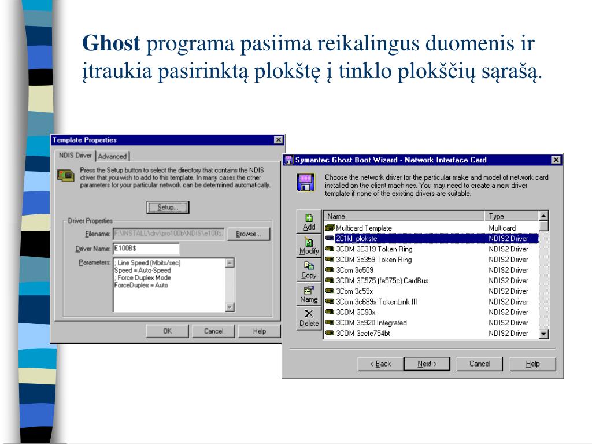Select 3COM 3C575 (fe575c) CardBus entry
592x444 pixels.
point(431,281)
